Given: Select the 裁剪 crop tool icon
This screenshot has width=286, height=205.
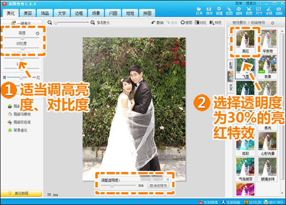Looking at the screenshot, I should tap(249, 11).
